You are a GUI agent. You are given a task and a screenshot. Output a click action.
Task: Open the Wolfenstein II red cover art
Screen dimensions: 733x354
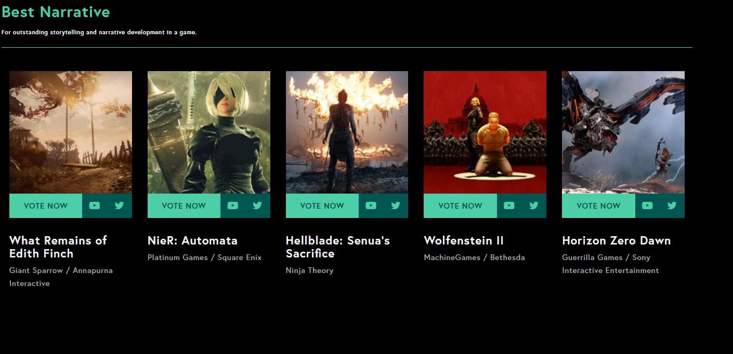tap(485, 132)
